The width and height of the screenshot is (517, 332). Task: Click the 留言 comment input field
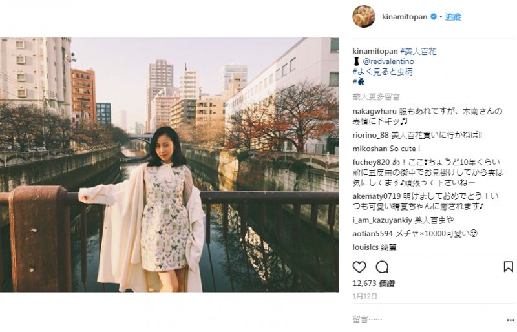pyautogui.click(x=427, y=320)
